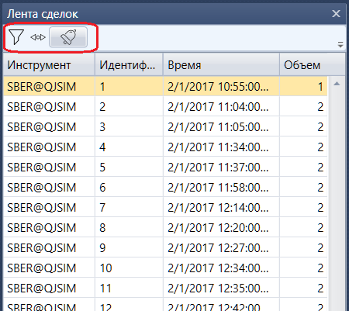Toggle the bell alert button
Viewport: 349px width, 311px height.
point(68,37)
